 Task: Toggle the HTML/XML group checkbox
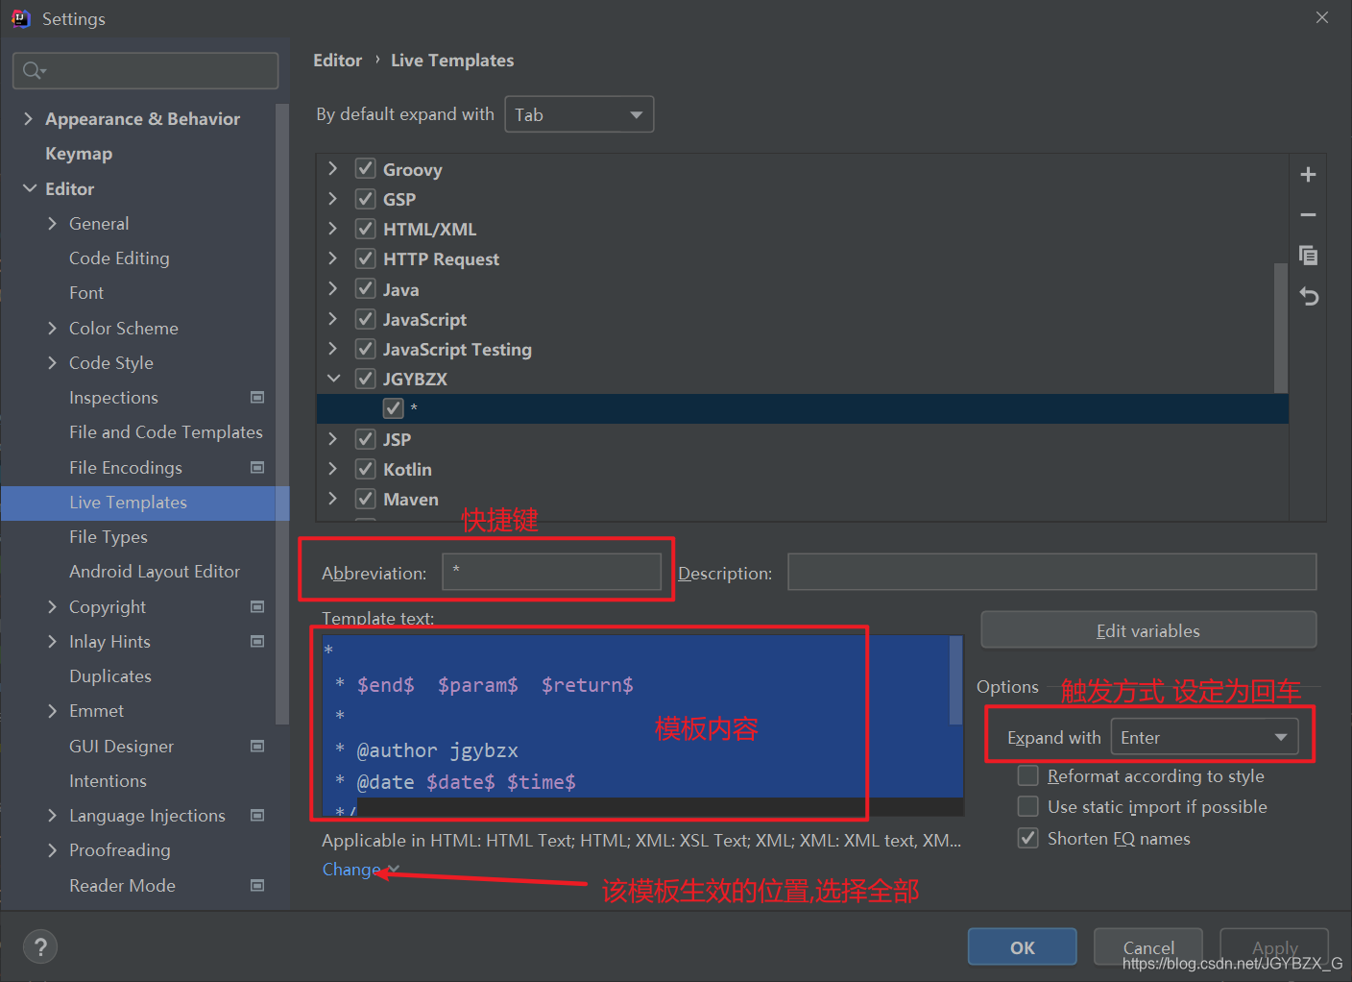[365, 229]
